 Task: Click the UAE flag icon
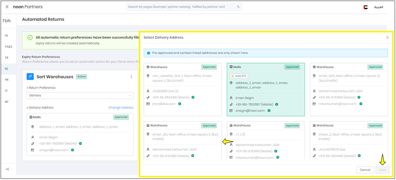365,7
